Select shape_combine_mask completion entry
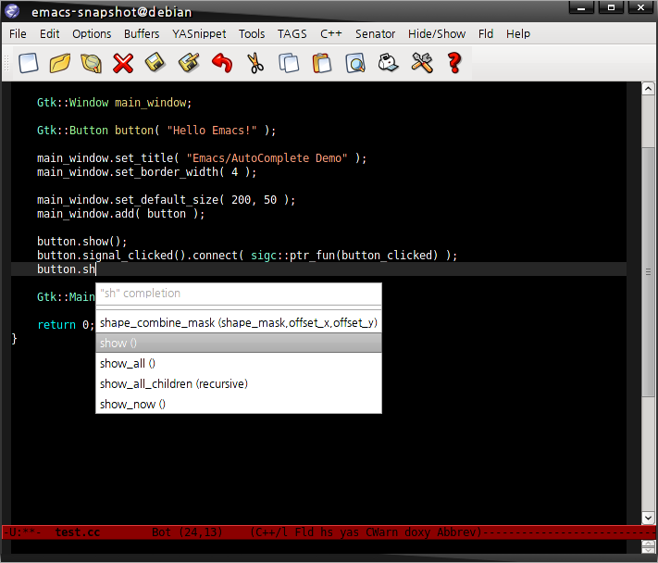This screenshot has width=658, height=563. coord(239,322)
